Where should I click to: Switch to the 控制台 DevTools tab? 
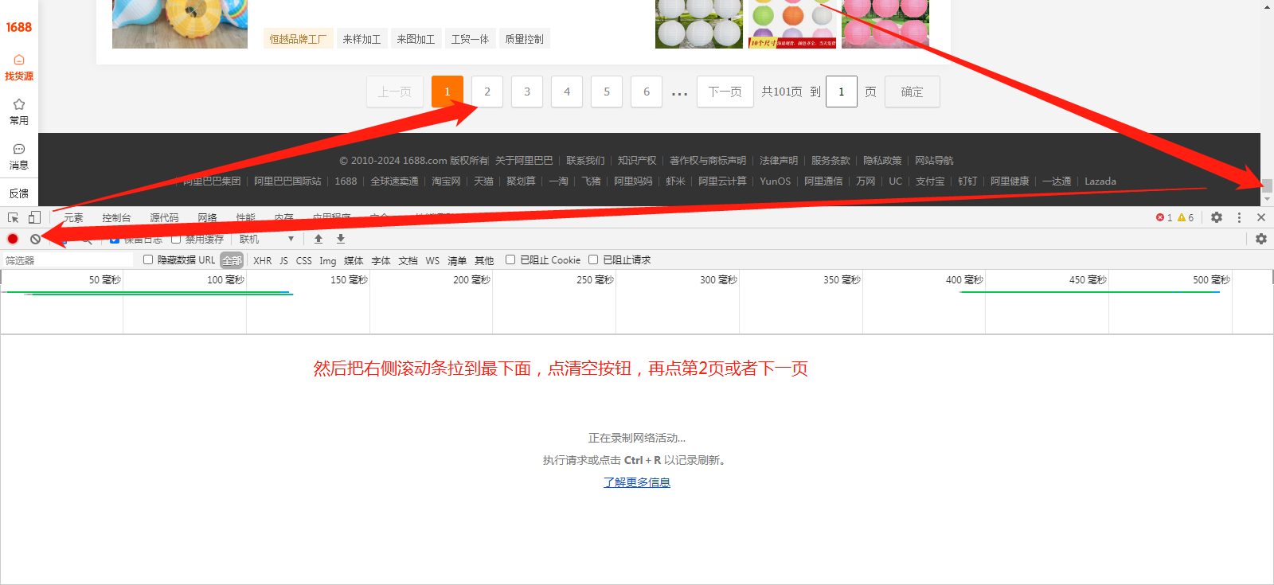point(116,217)
